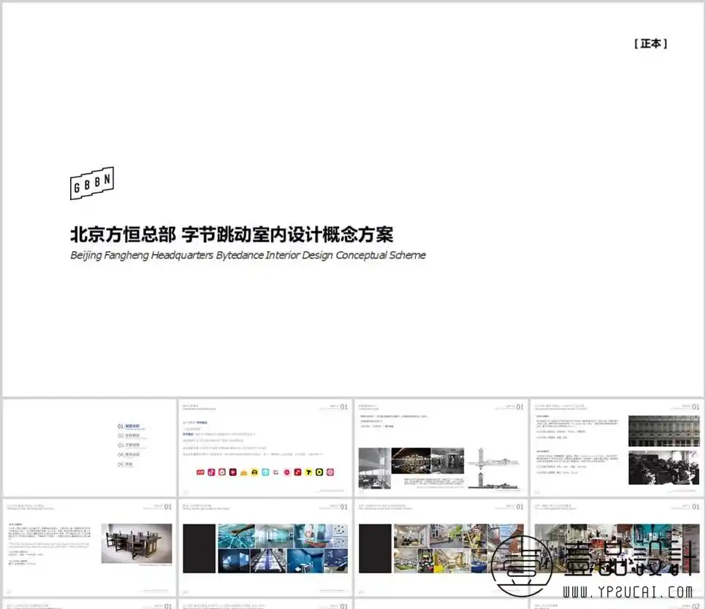This screenshot has height=609, width=706.
Task: Open the thumbnail showing the wooden table
Action: tap(90, 548)
